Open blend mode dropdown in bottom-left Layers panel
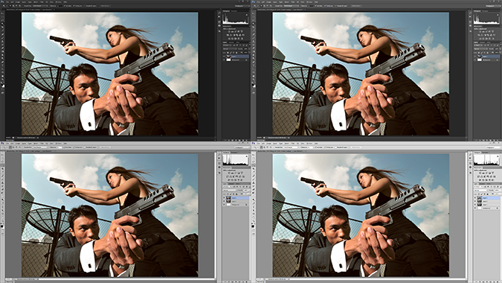Image resolution: width=502 pixels, height=283 pixels. (x=230, y=191)
